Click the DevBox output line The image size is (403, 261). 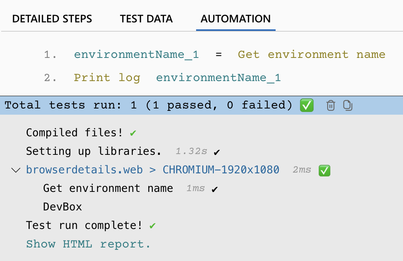point(63,207)
